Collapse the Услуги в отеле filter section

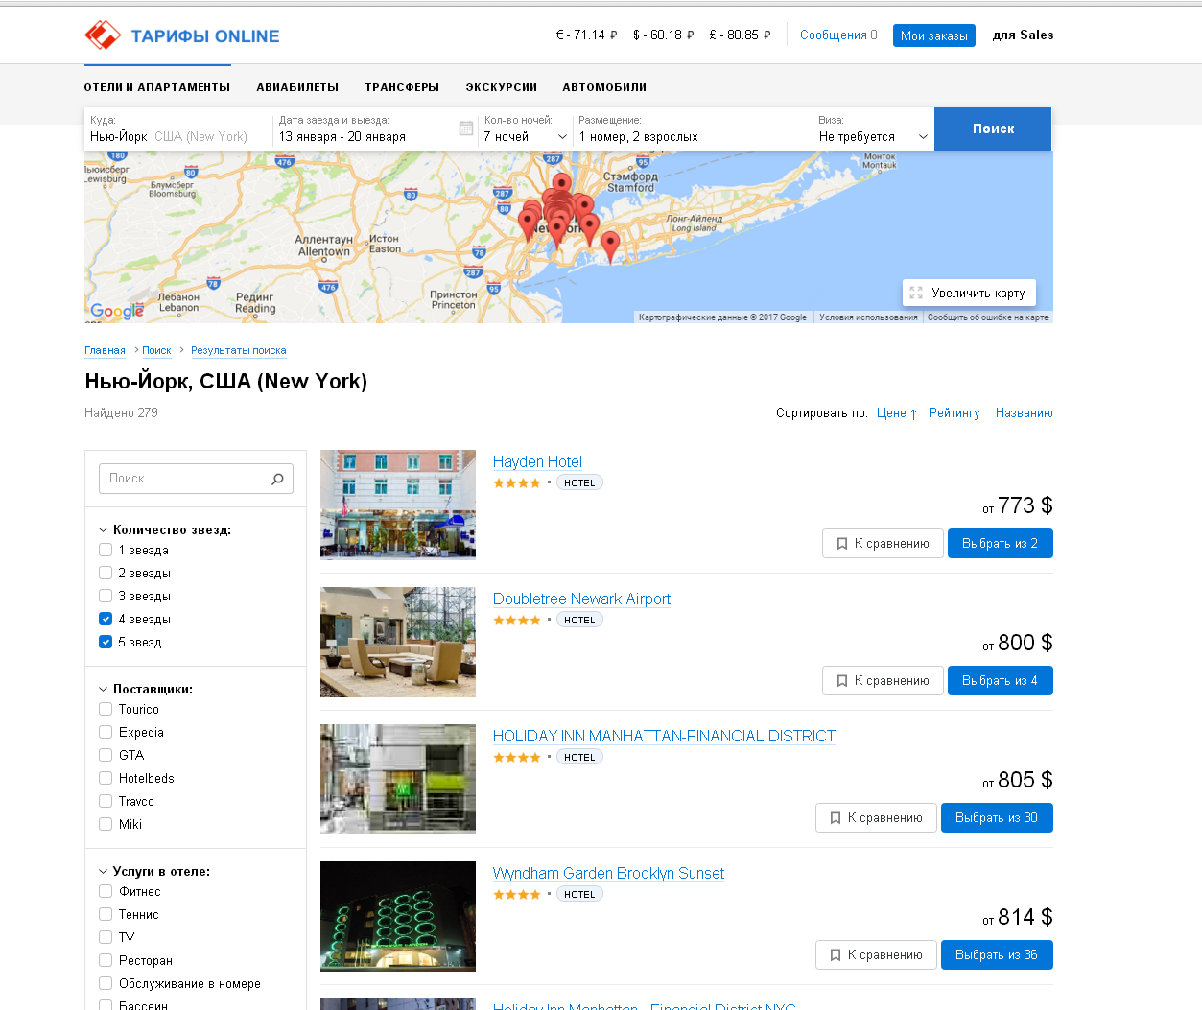154,871
